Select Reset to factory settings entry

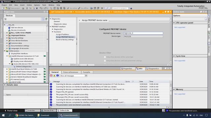[x=65, y=40]
